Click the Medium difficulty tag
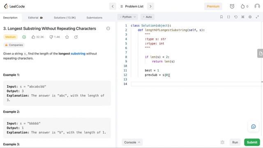The width and height of the screenshot is (263, 148). pos(10,37)
